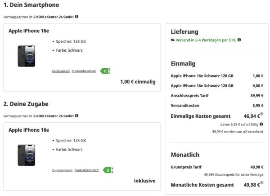
Task: Click footnote icon next to 46,94 € total
Action: click(x=262, y=114)
